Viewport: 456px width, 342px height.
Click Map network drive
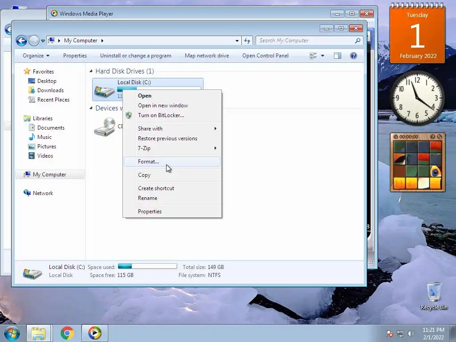(207, 56)
